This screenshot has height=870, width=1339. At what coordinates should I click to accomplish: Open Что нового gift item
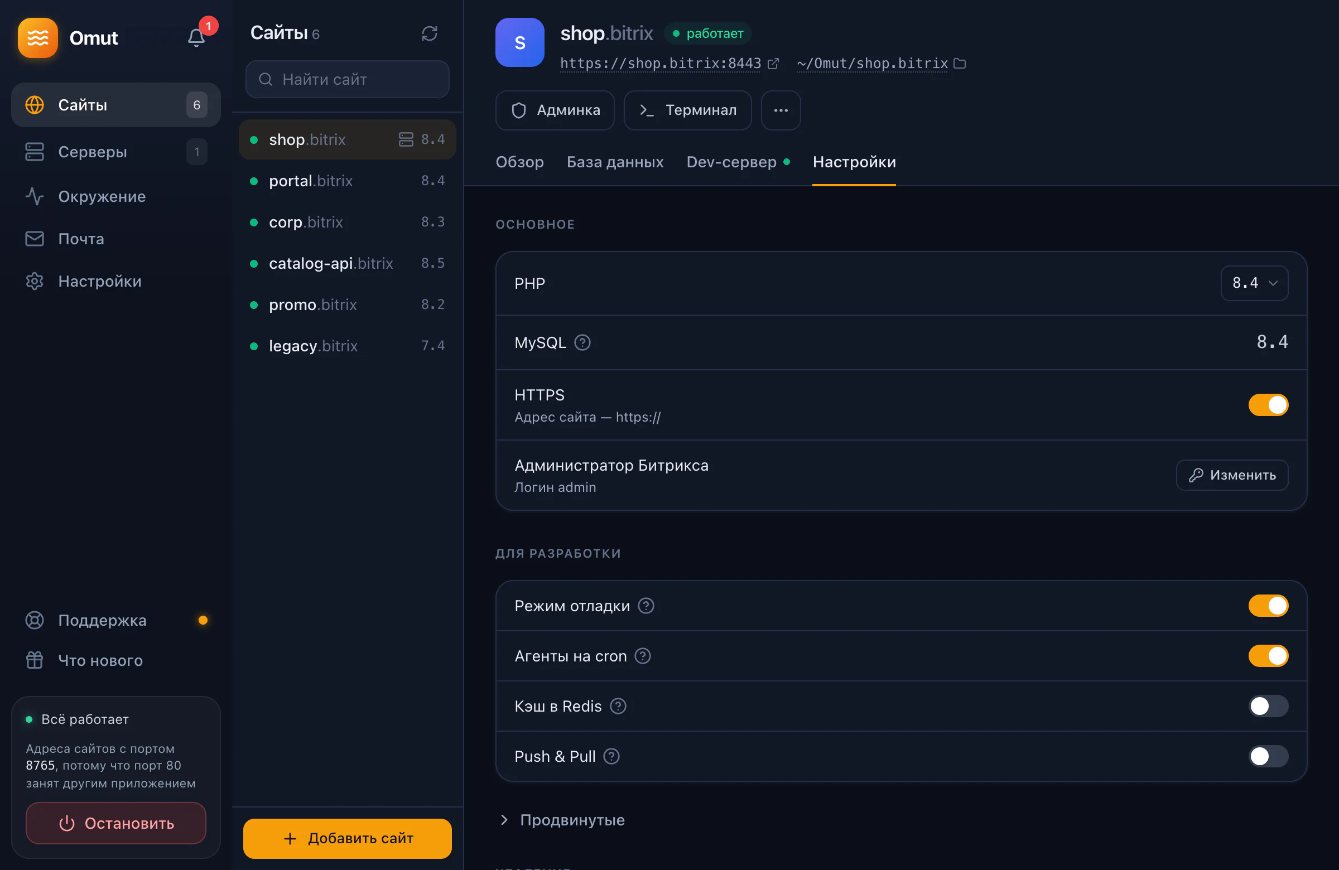coord(116,660)
